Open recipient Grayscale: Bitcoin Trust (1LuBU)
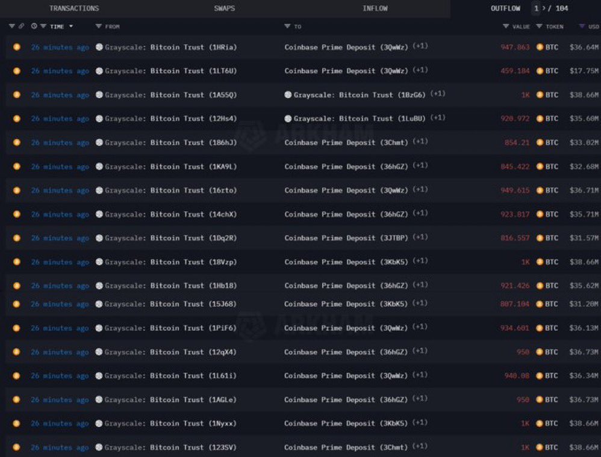 pos(360,118)
